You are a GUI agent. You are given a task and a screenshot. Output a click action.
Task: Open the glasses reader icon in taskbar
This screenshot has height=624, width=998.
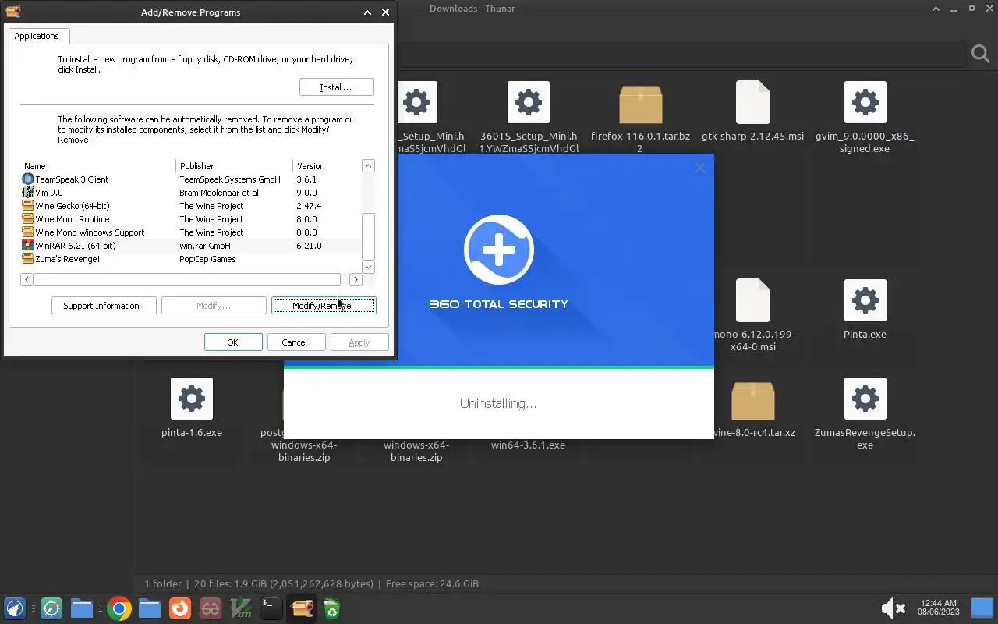211,608
